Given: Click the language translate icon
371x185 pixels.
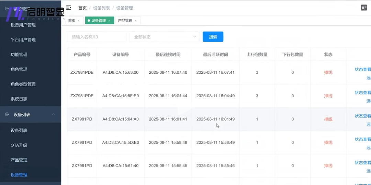Looking at the screenshot, I should (x=364, y=8).
